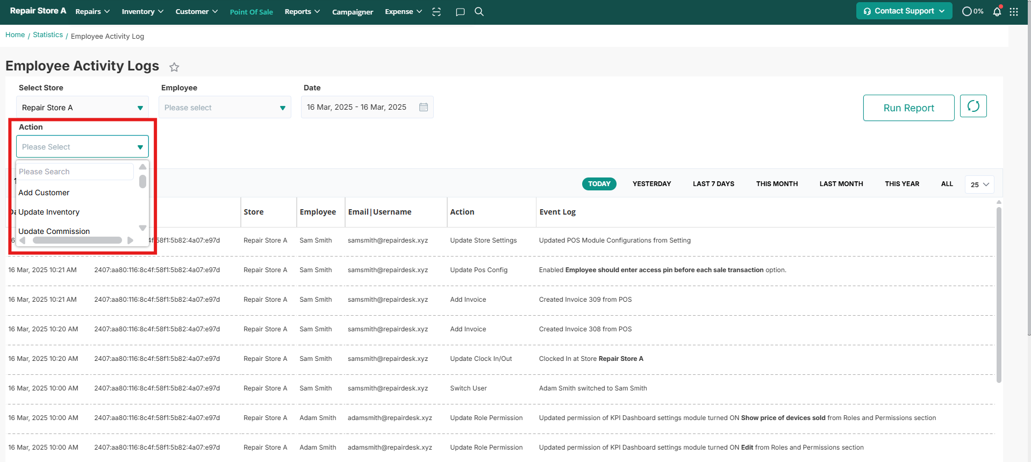Favorite this page with the star icon

(174, 67)
